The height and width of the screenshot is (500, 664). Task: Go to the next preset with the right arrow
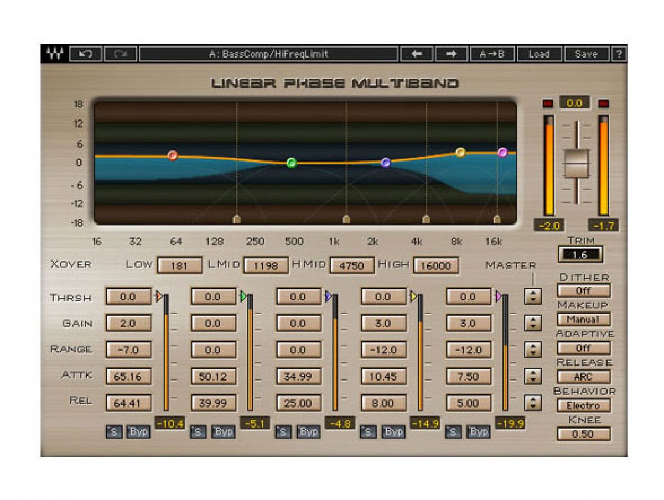pos(452,54)
